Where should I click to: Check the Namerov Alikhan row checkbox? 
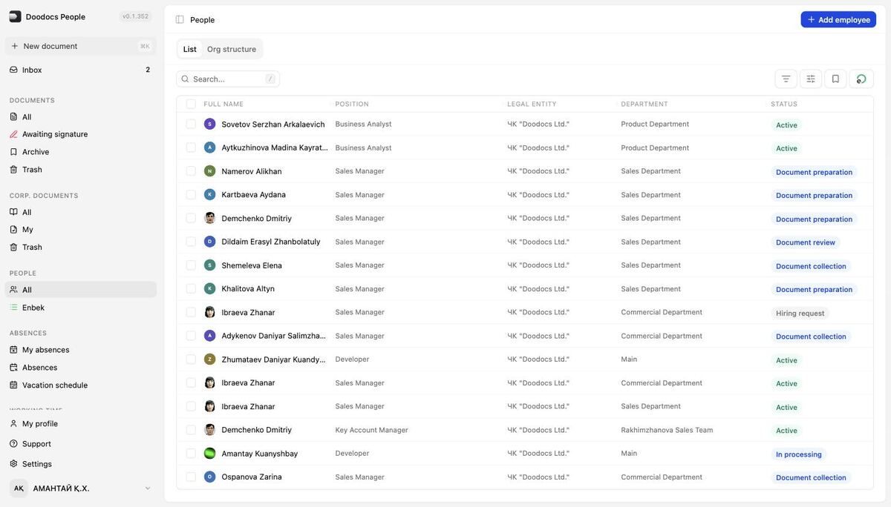click(x=191, y=171)
